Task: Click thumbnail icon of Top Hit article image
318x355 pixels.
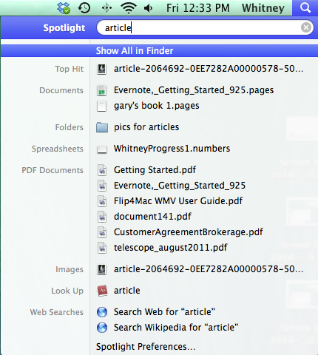Action: tap(102, 69)
